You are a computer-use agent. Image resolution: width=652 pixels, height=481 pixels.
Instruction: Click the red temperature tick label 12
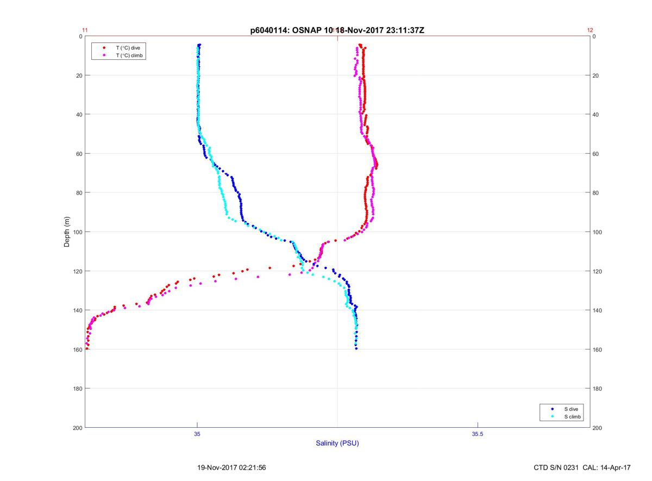coord(590,30)
